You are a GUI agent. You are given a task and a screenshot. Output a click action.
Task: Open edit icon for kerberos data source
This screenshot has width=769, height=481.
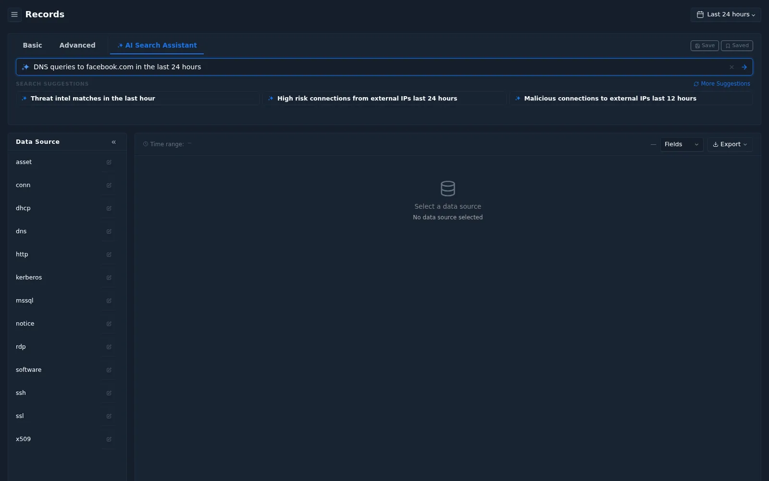coord(109,278)
